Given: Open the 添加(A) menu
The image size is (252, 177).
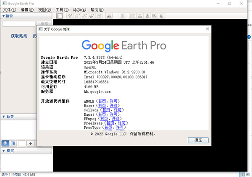Looking at the screenshot, I should 79,10.
